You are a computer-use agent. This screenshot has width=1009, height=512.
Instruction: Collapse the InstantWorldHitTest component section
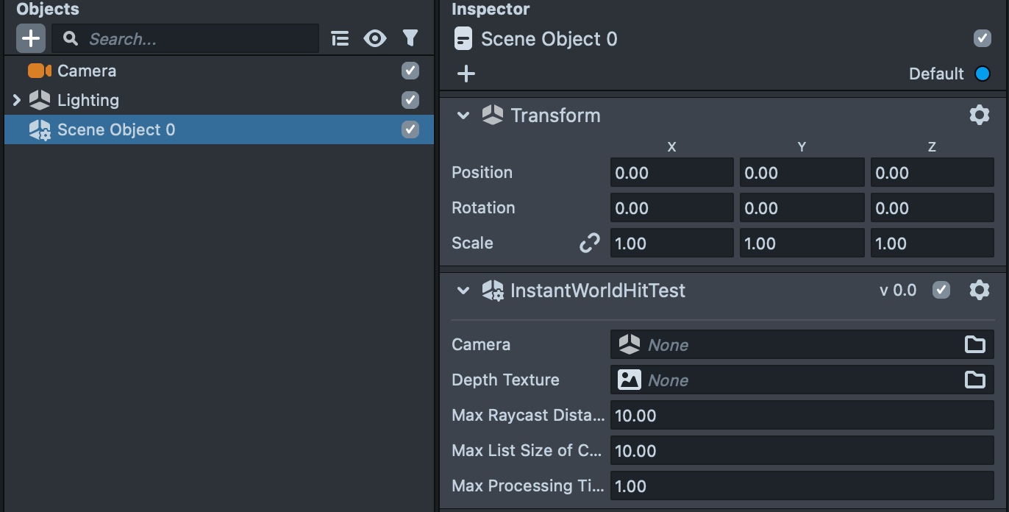tap(463, 291)
